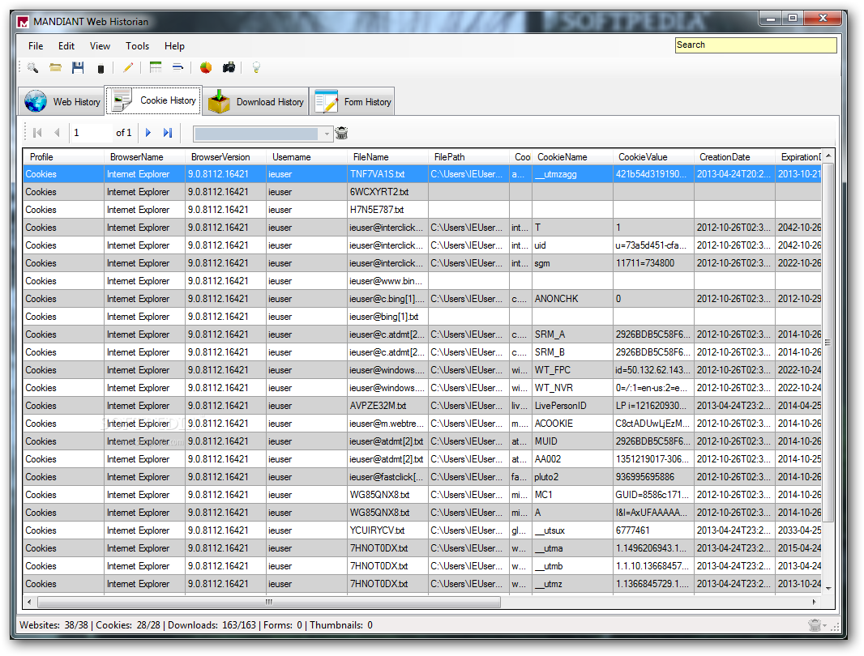864x656 pixels.
Task: Sort by the CreationDate column header
Action: pyautogui.click(x=734, y=157)
